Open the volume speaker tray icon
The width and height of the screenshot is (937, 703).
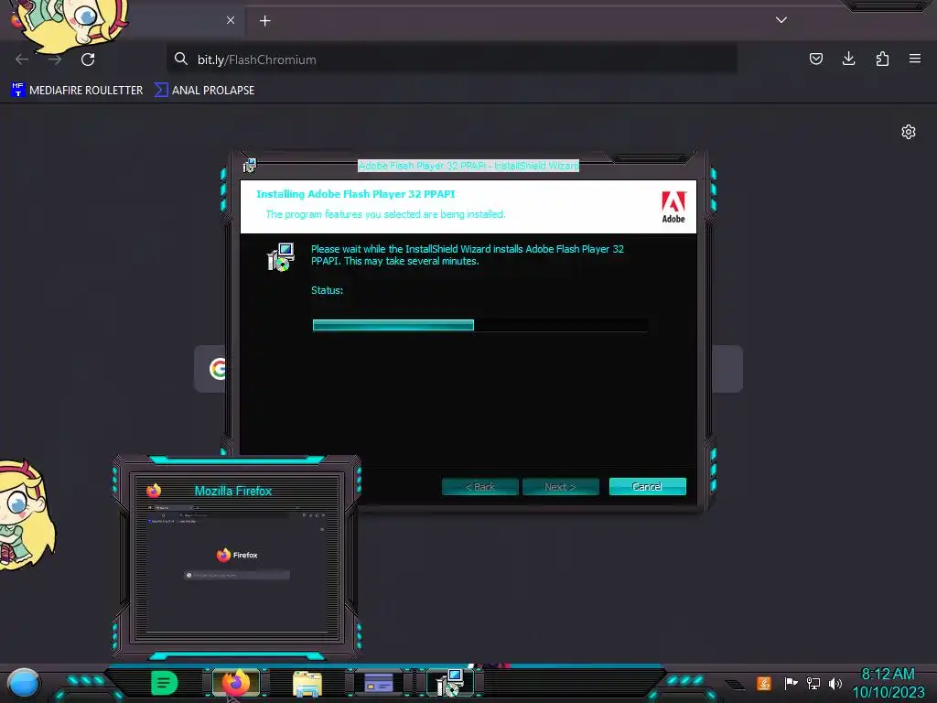835,683
